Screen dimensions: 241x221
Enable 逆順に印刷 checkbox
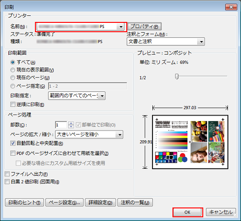coord(13,104)
